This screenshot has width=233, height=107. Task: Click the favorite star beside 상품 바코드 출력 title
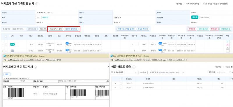pyautogui.click(x=134, y=67)
